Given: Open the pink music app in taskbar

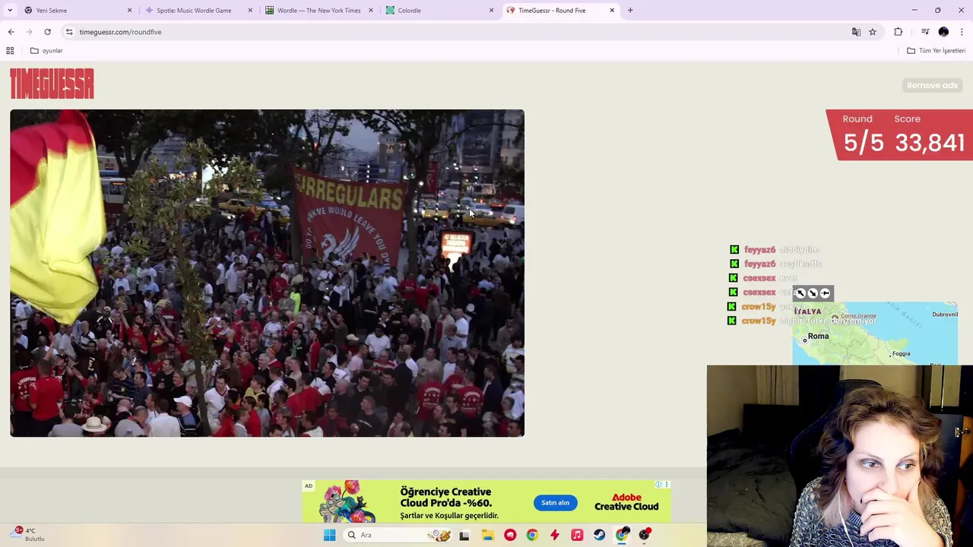Looking at the screenshot, I should 577,535.
